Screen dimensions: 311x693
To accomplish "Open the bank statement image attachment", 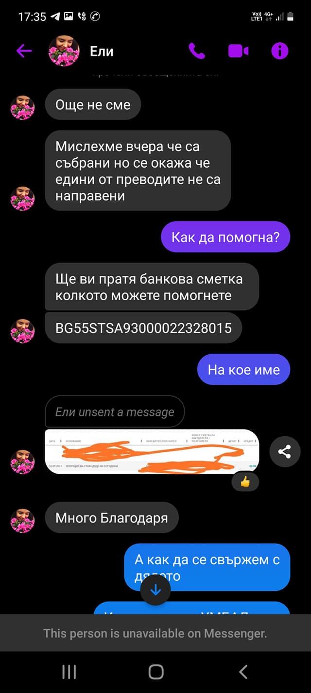I will (152, 452).
